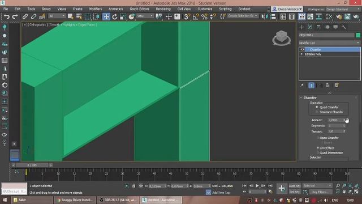Image resolution: width=362 pixels, height=204 pixels.
Task: Toggle the Chamfer modifier eye icon
Action: (302, 49)
